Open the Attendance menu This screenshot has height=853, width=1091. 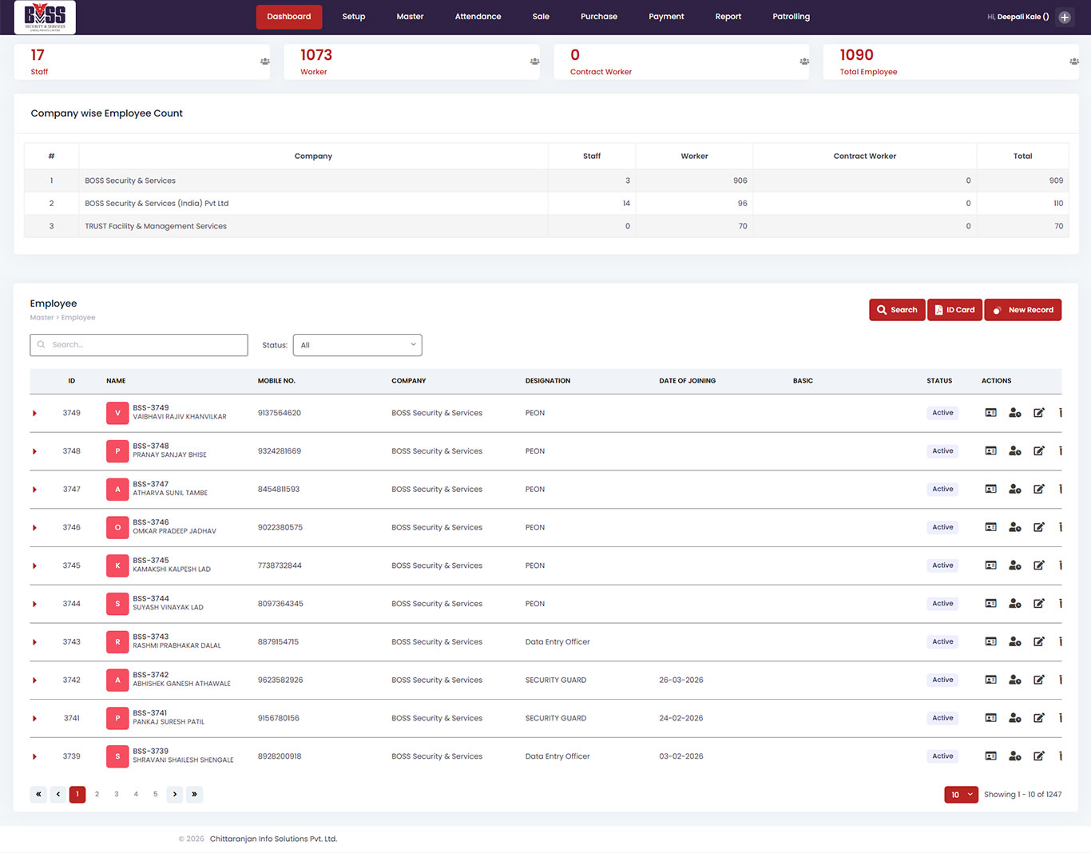pyautogui.click(x=478, y=17)
